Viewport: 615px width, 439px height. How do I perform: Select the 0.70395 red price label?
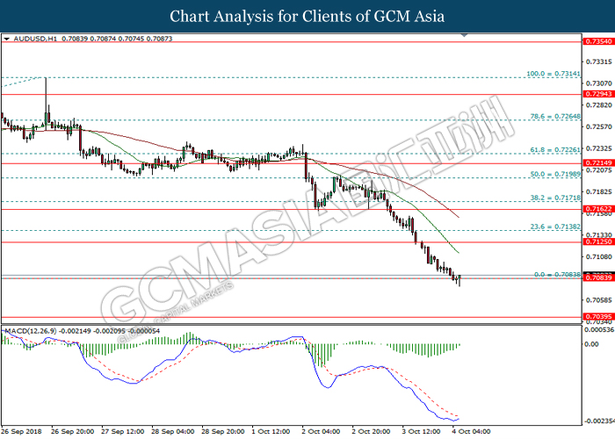[x=599, y=316]
